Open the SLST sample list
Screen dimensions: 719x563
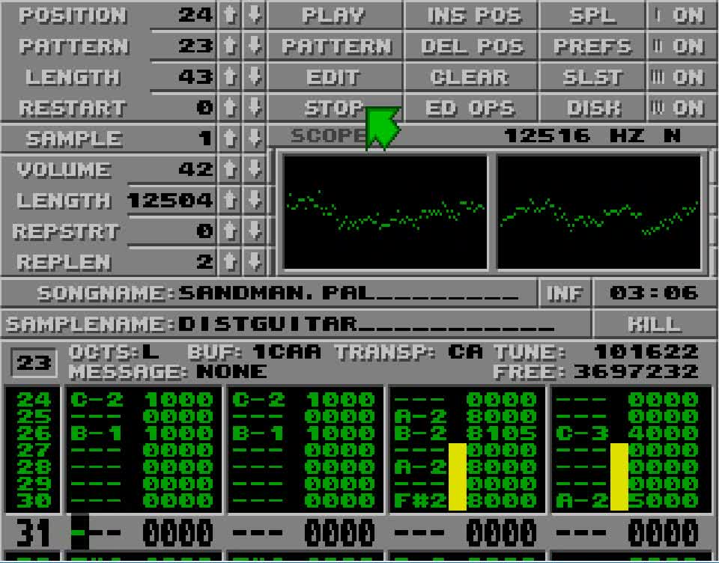tap(592, 77)
